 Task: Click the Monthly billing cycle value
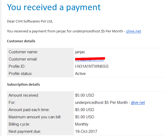click(82, 124)
